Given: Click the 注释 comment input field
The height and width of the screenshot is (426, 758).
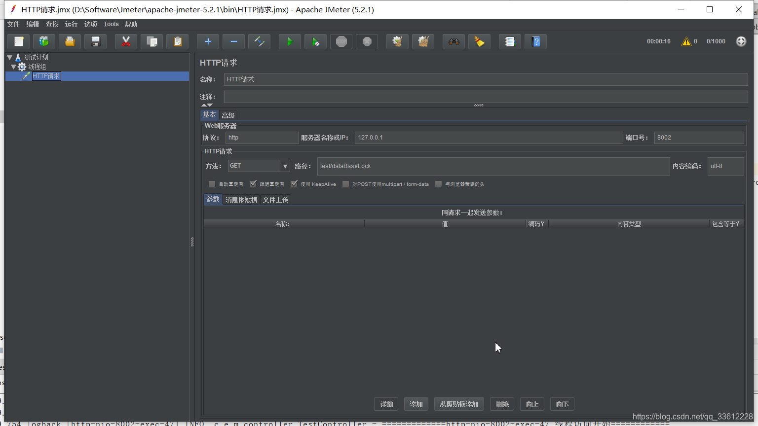Looking at the screenshot, I should [x=486, y=97].
